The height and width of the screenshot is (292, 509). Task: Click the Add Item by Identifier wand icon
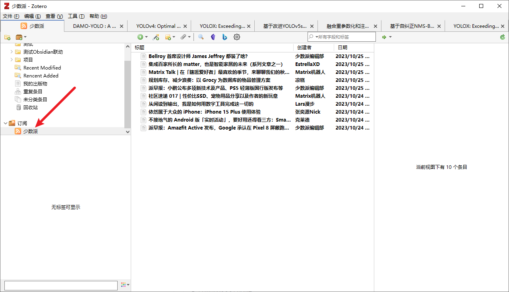click(x=156, y=37)
